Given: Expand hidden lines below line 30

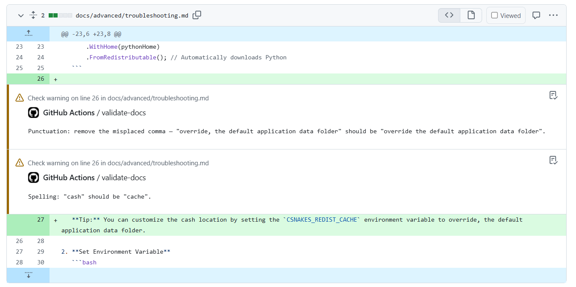Looking at the screenshot, I should tap(28, 275).
